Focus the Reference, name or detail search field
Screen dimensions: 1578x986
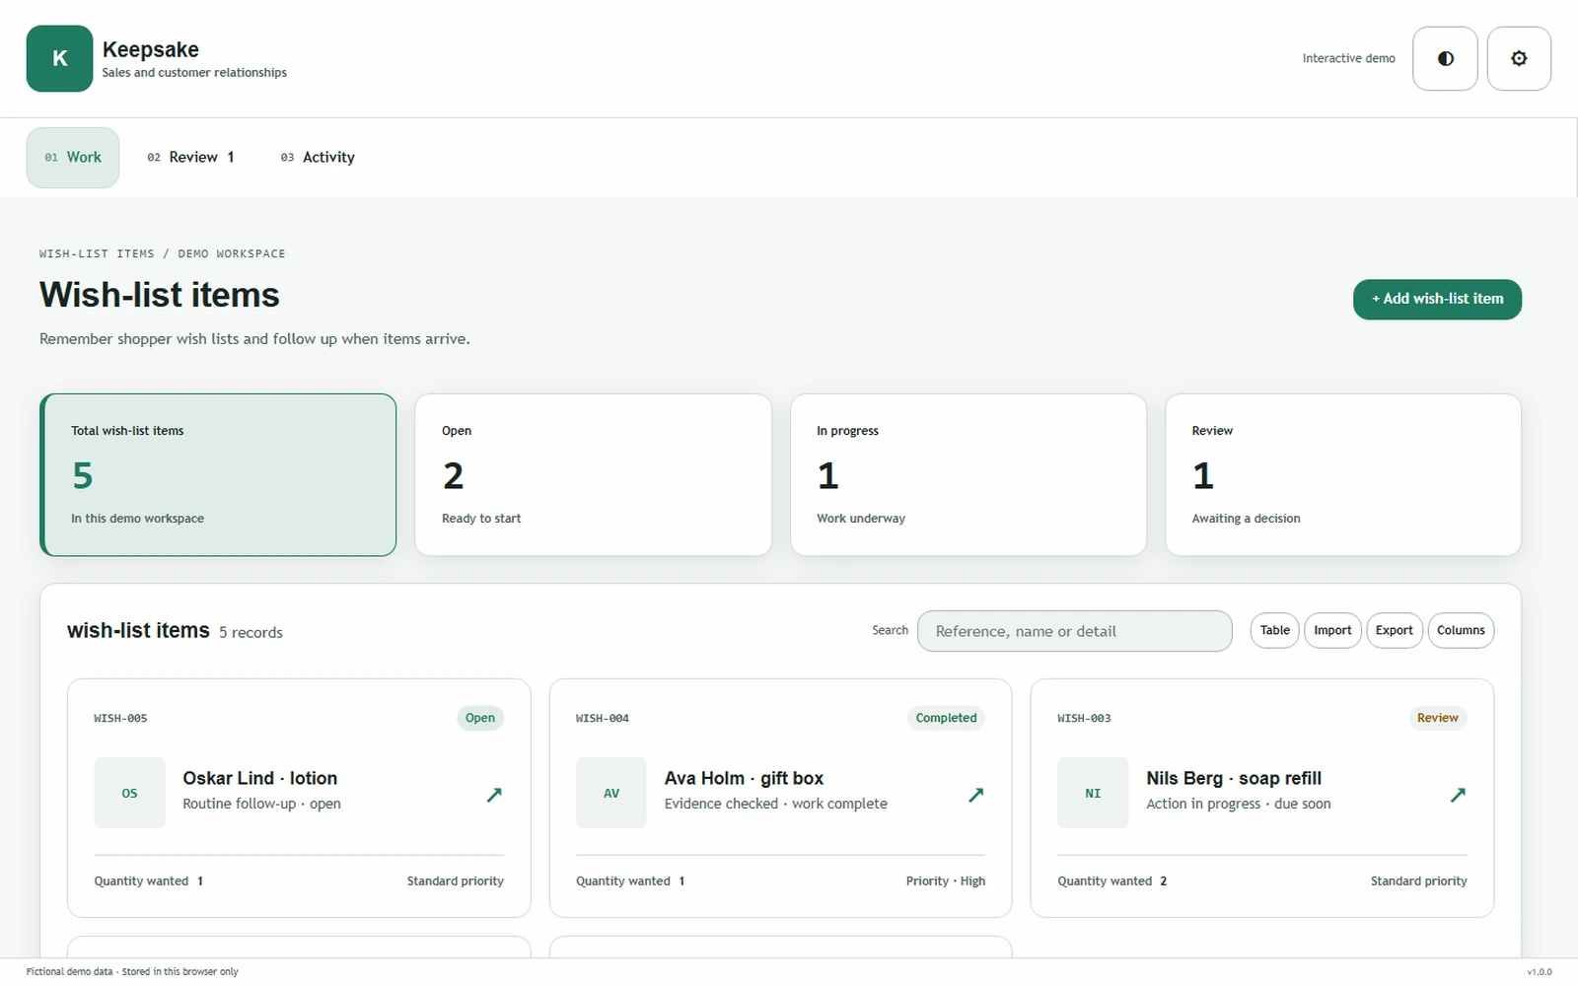1074,631
